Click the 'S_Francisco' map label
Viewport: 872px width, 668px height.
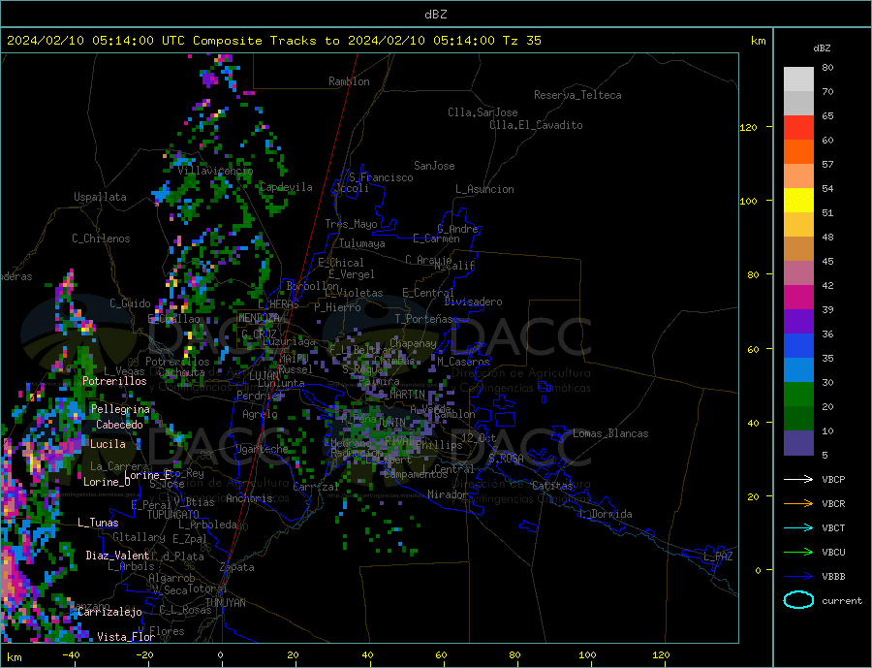tap(382, 177)
